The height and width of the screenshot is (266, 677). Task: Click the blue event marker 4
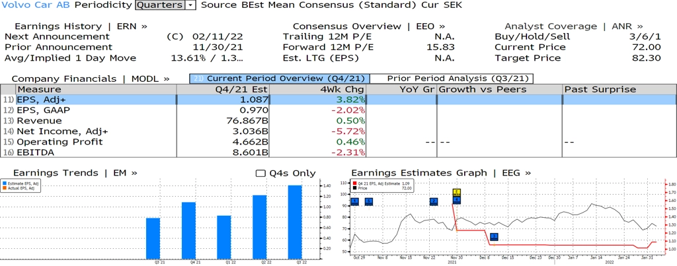point(456,200)
